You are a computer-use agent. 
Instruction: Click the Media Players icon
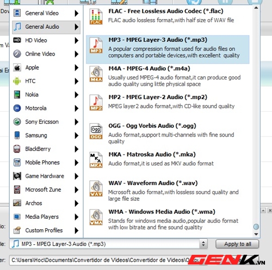(17, 217)
